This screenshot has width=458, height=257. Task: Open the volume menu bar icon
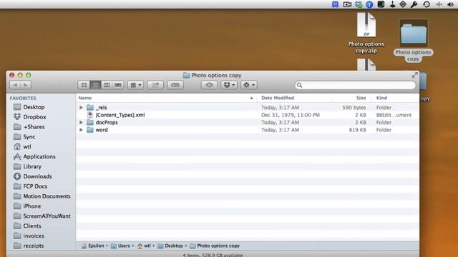pyautogui.click(x=450, y=4)
